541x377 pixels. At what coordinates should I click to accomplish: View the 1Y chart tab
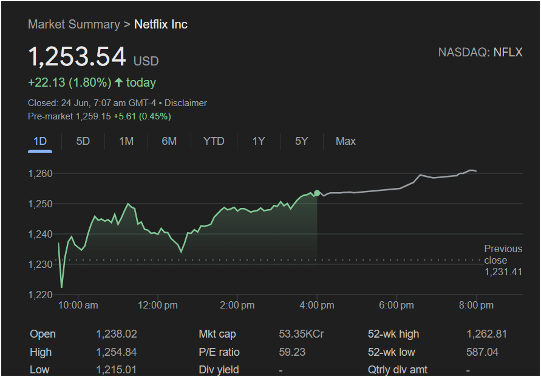coord(259,141)
